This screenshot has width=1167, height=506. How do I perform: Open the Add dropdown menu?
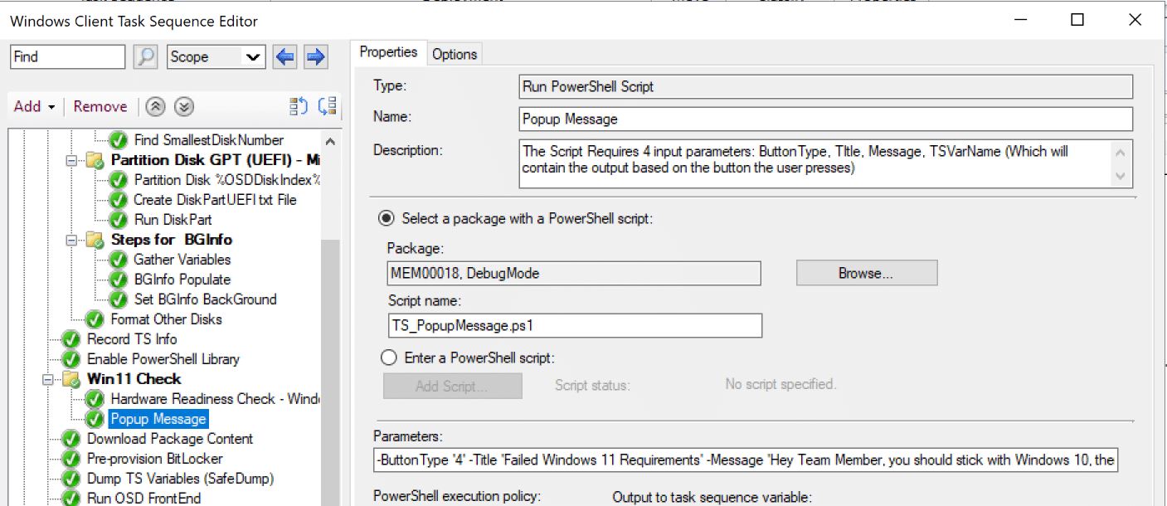pos(34,107)
